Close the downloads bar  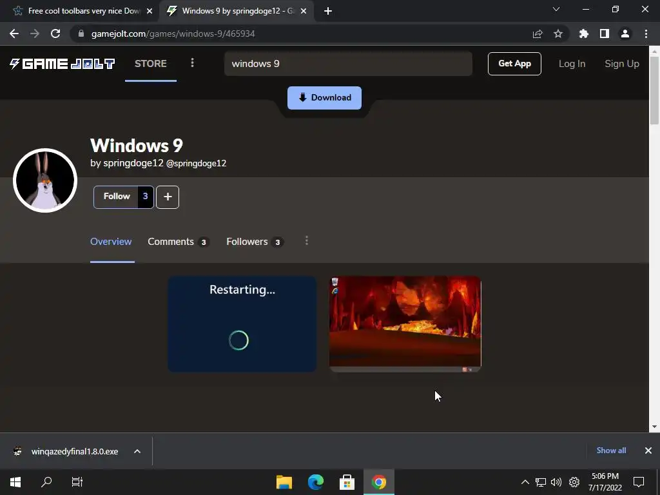[x=648, y=451]
